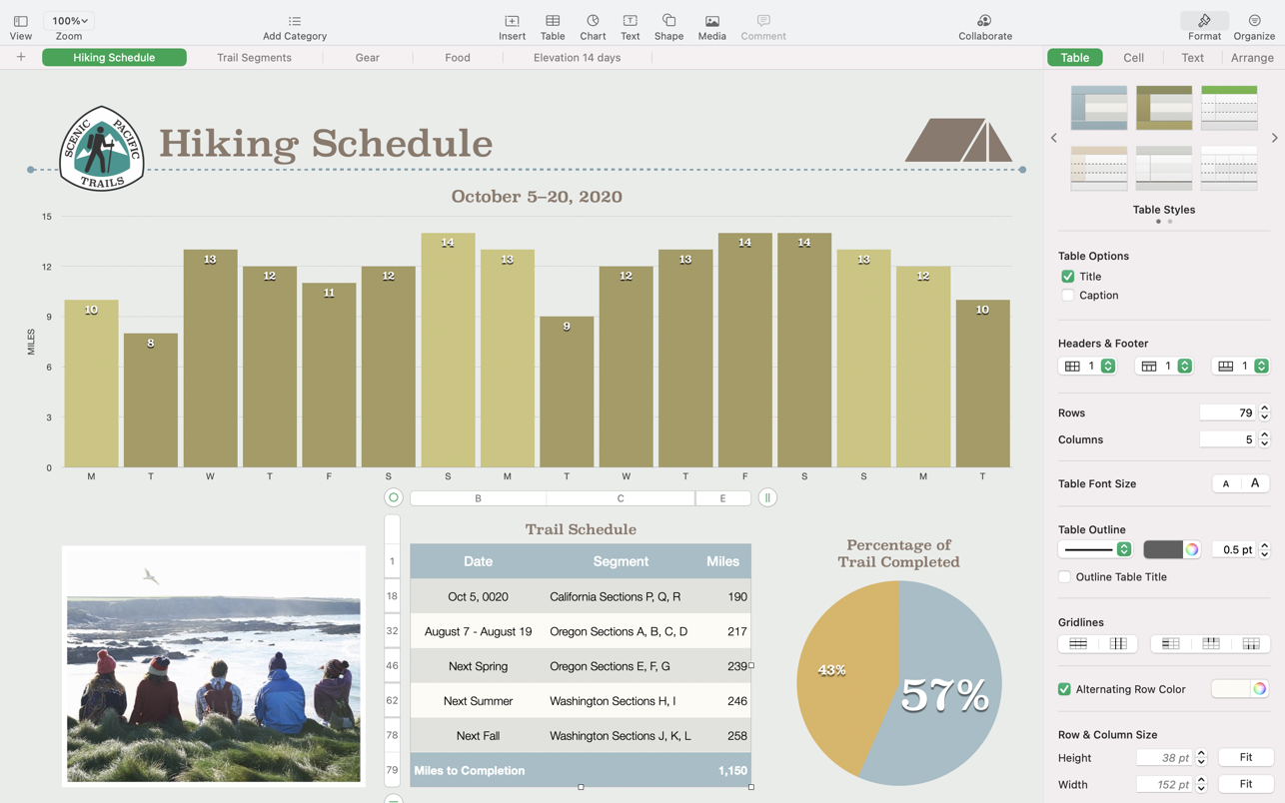Open the Cell inspector tab
The width and height of the screenshot is (1285, 803).
[x=1133, y=58]
